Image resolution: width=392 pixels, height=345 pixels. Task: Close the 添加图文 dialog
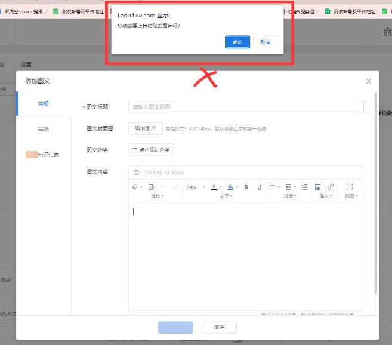tap(369, 81)
